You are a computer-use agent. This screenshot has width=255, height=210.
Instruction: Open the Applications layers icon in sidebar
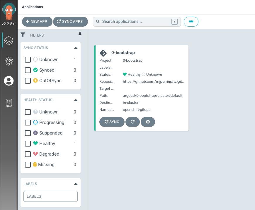(x=9, y=40)
